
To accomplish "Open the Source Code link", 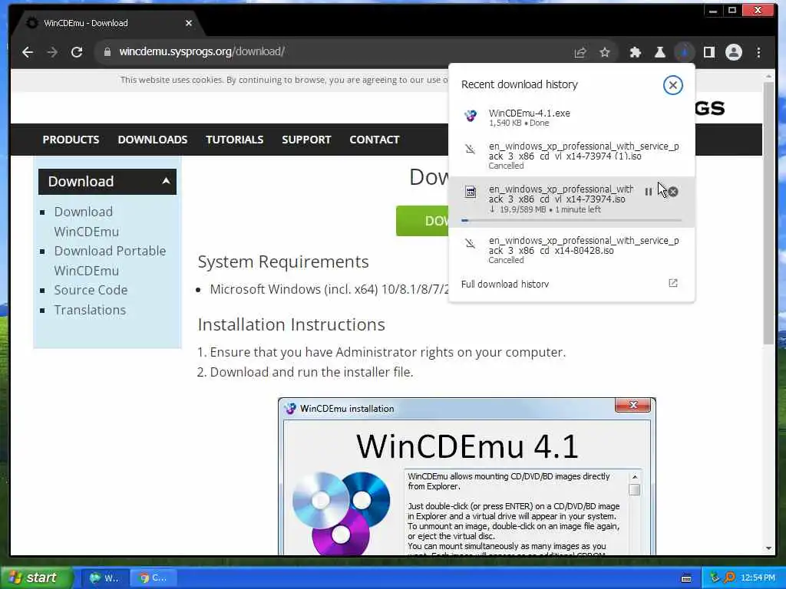I will pos(91,290).
